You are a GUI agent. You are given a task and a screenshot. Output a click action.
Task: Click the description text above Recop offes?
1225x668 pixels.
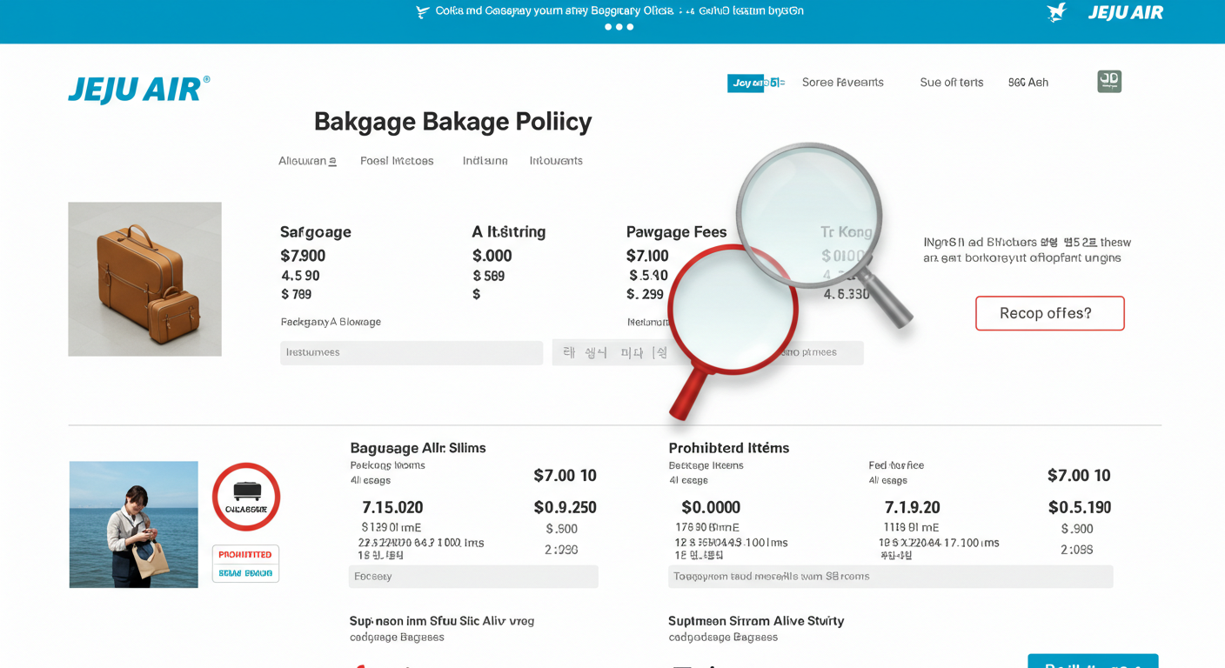click(x=1027, y=250)
